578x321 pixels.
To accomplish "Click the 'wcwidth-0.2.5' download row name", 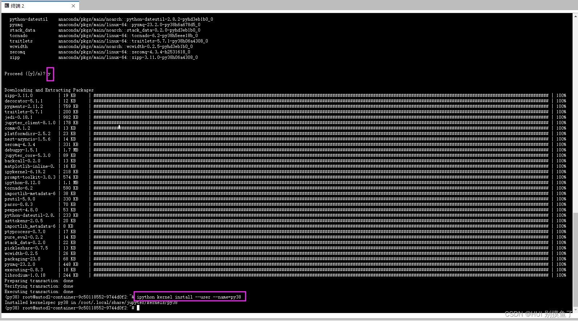I will (21, 253).
